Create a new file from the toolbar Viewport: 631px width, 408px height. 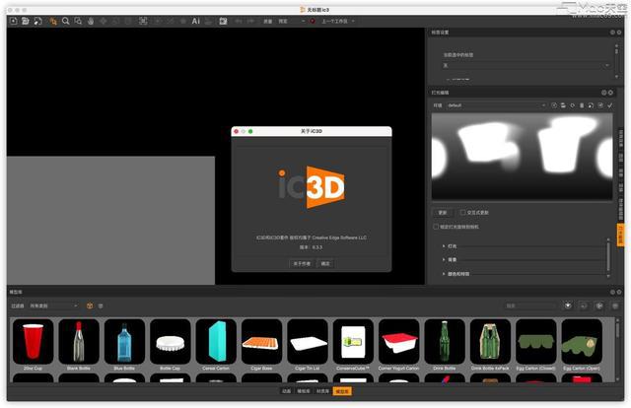[13, 21]
